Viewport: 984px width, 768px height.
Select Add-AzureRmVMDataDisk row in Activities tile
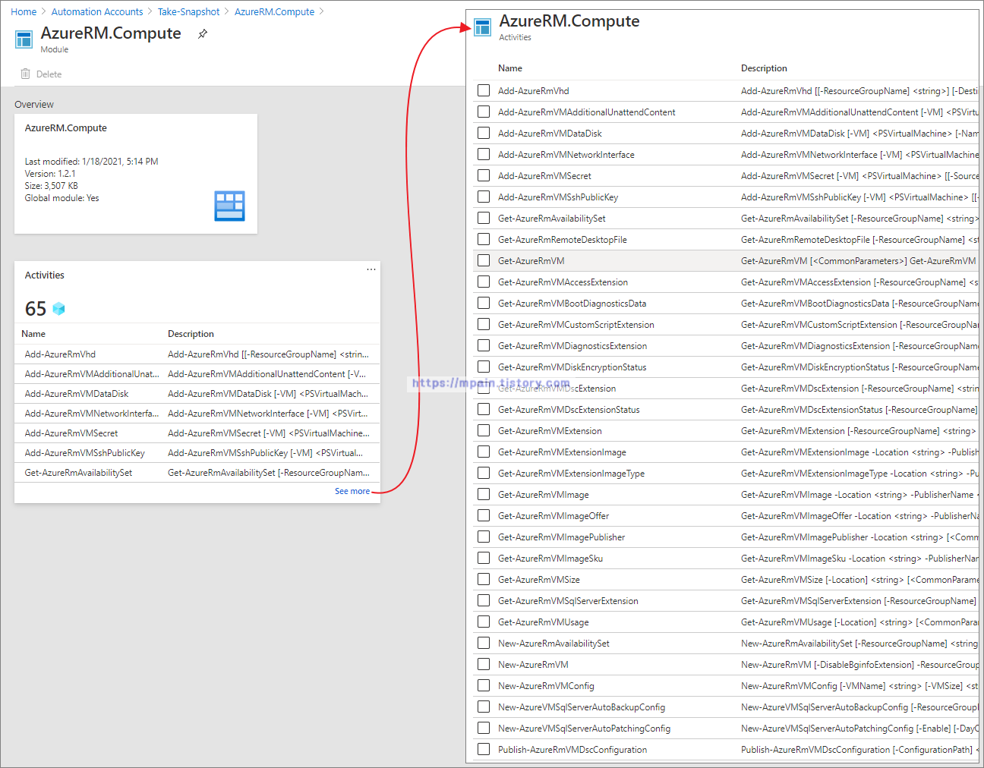[197, 394]
